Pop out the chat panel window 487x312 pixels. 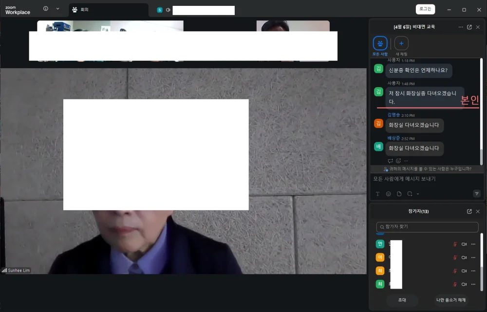click(469, 27)
